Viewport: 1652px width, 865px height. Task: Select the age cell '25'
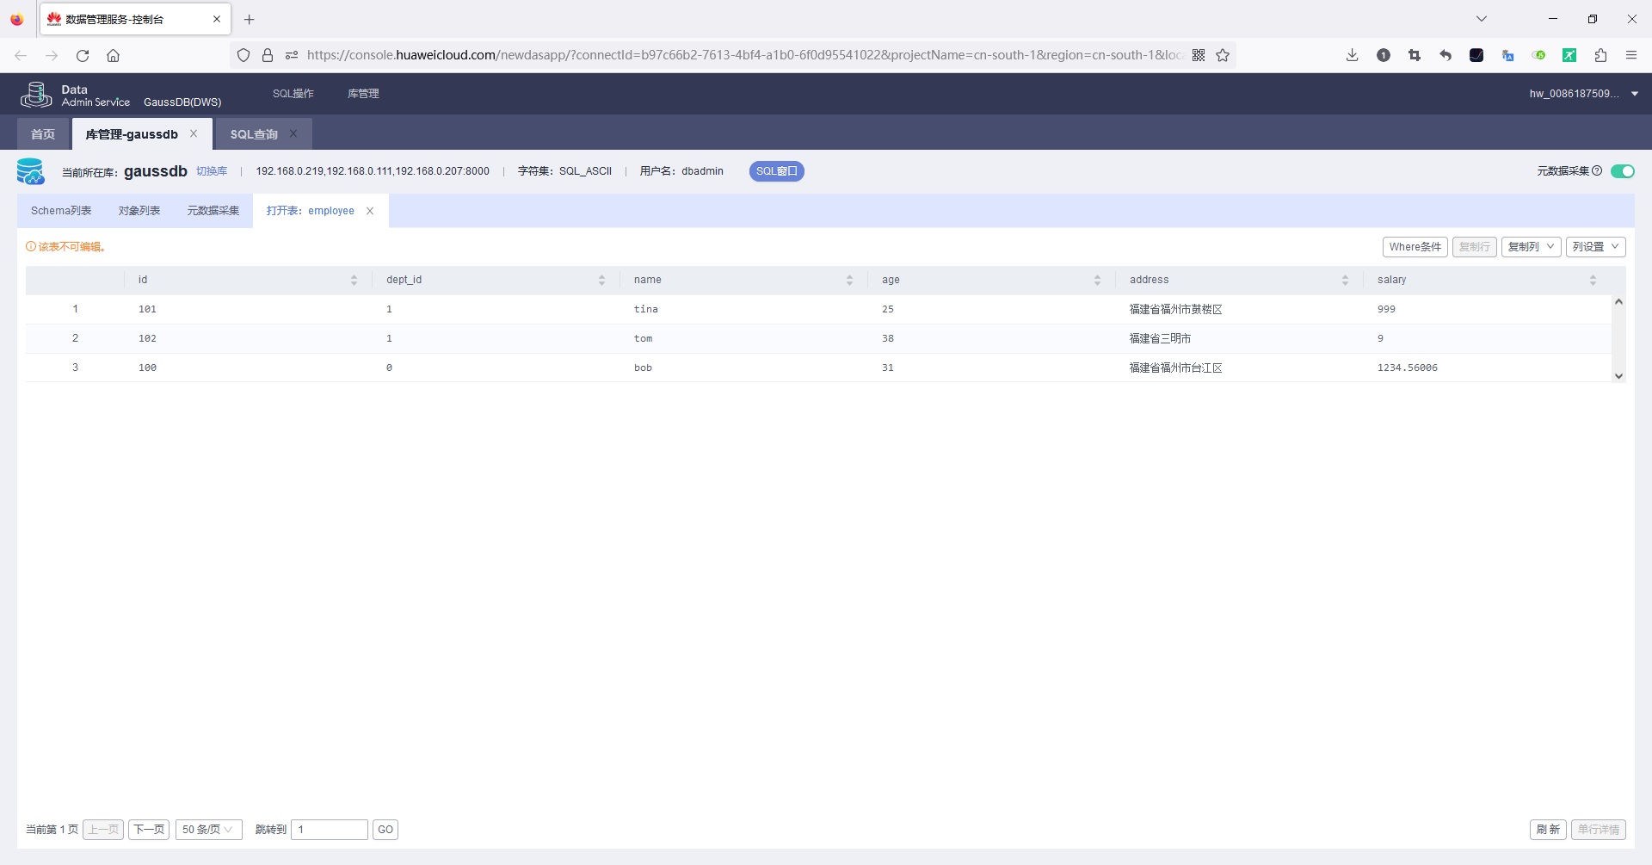point(888,309)
